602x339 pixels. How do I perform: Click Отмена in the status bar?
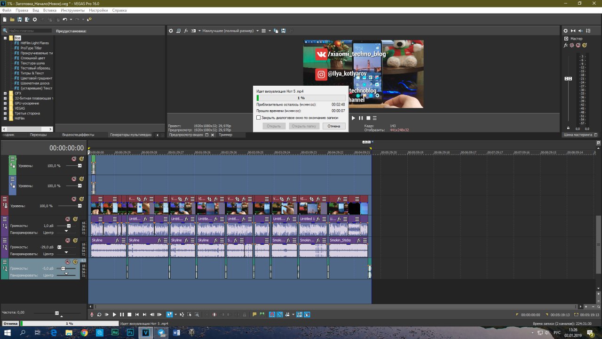[10, 324]
